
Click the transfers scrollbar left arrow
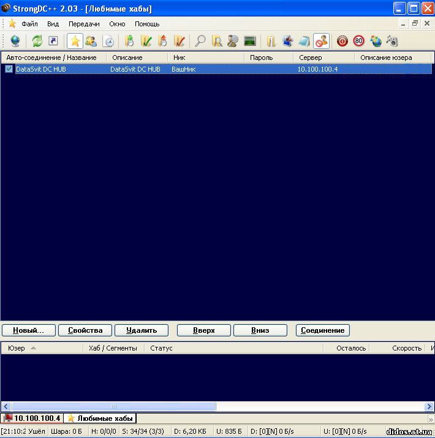(6, 406)
